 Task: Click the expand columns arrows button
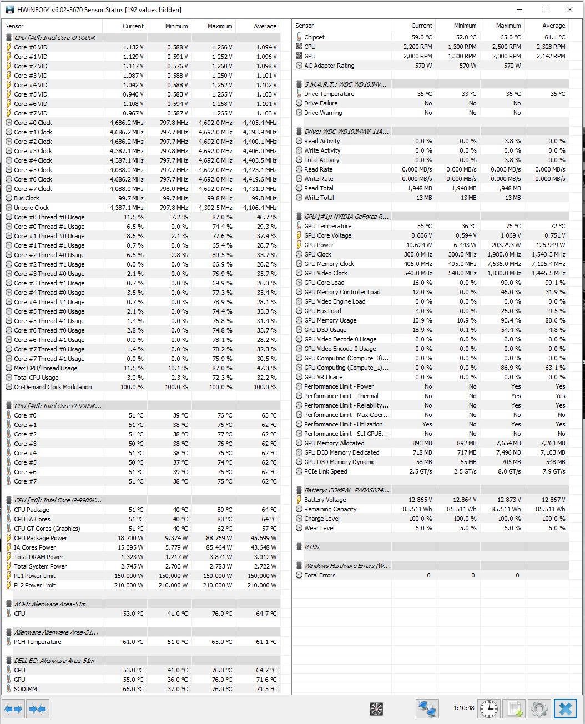click(13, 709)
